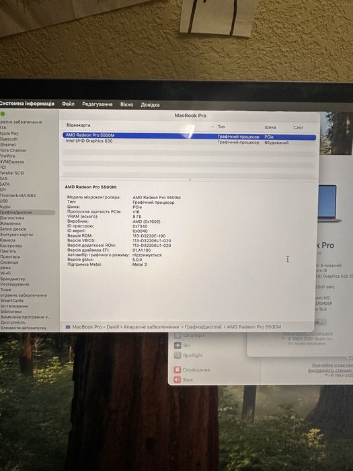Select Інсталювання in the sidebar
The image size is (353, 471).
click(x=14, y=306)
